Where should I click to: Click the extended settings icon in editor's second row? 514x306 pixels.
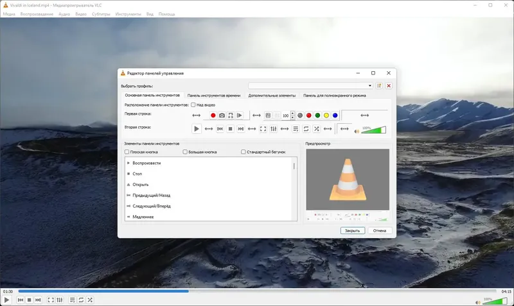click(274, 128)
